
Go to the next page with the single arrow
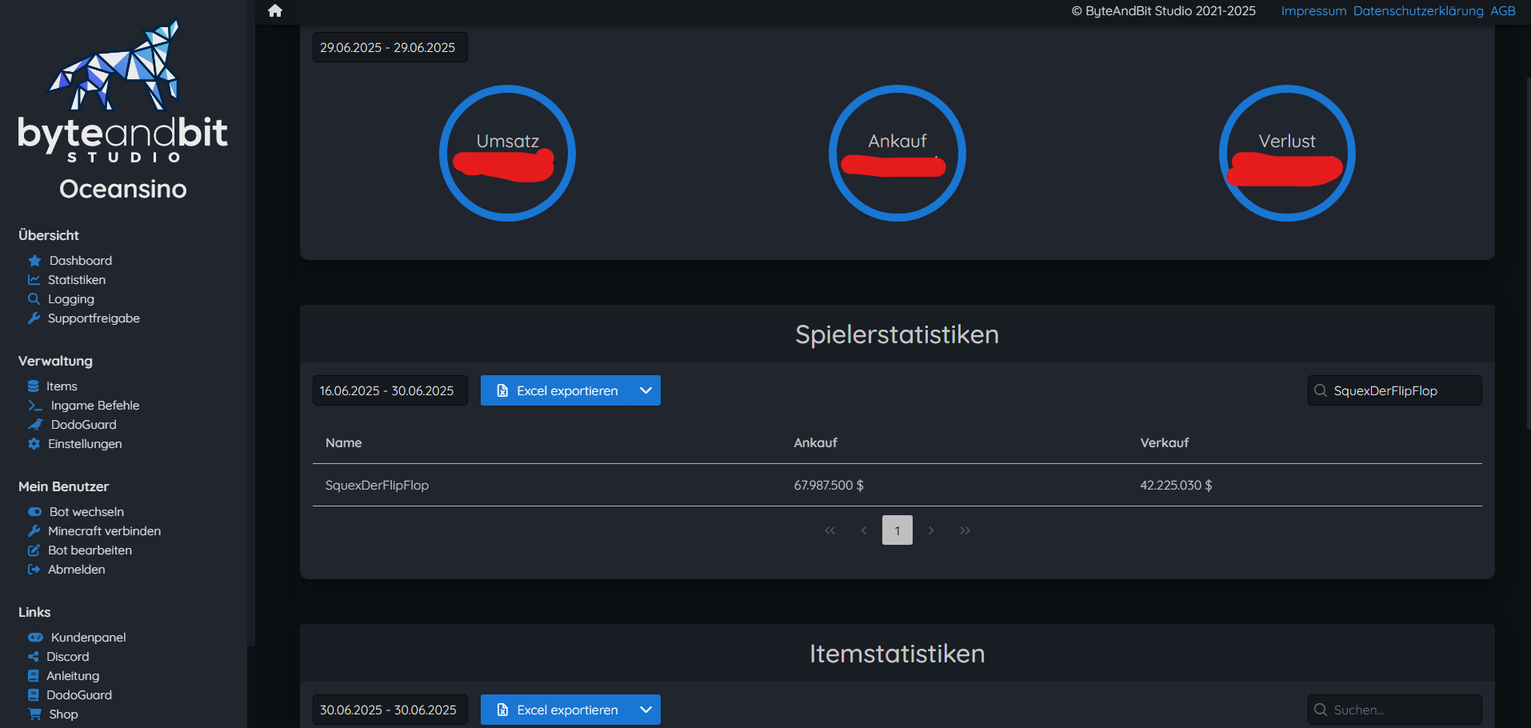point(931,530)
